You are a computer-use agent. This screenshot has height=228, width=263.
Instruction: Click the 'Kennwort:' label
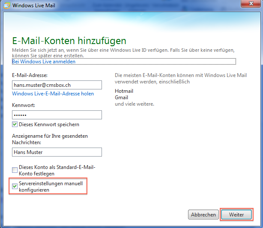point(24,105)
